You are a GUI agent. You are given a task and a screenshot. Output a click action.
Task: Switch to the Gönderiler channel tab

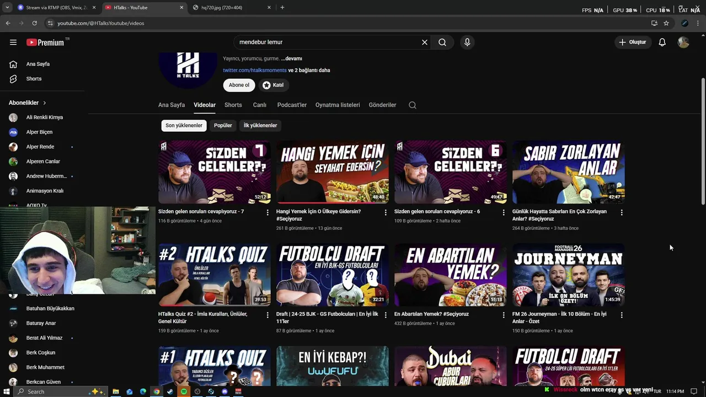tap(382, 105)
